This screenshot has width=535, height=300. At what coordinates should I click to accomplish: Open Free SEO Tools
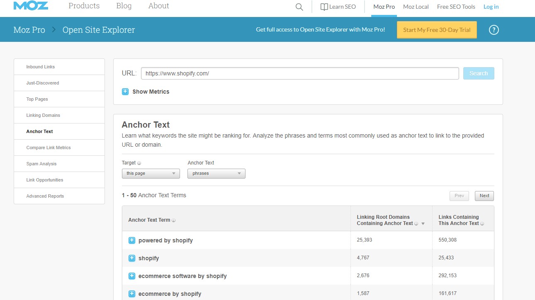click(456, 7)
